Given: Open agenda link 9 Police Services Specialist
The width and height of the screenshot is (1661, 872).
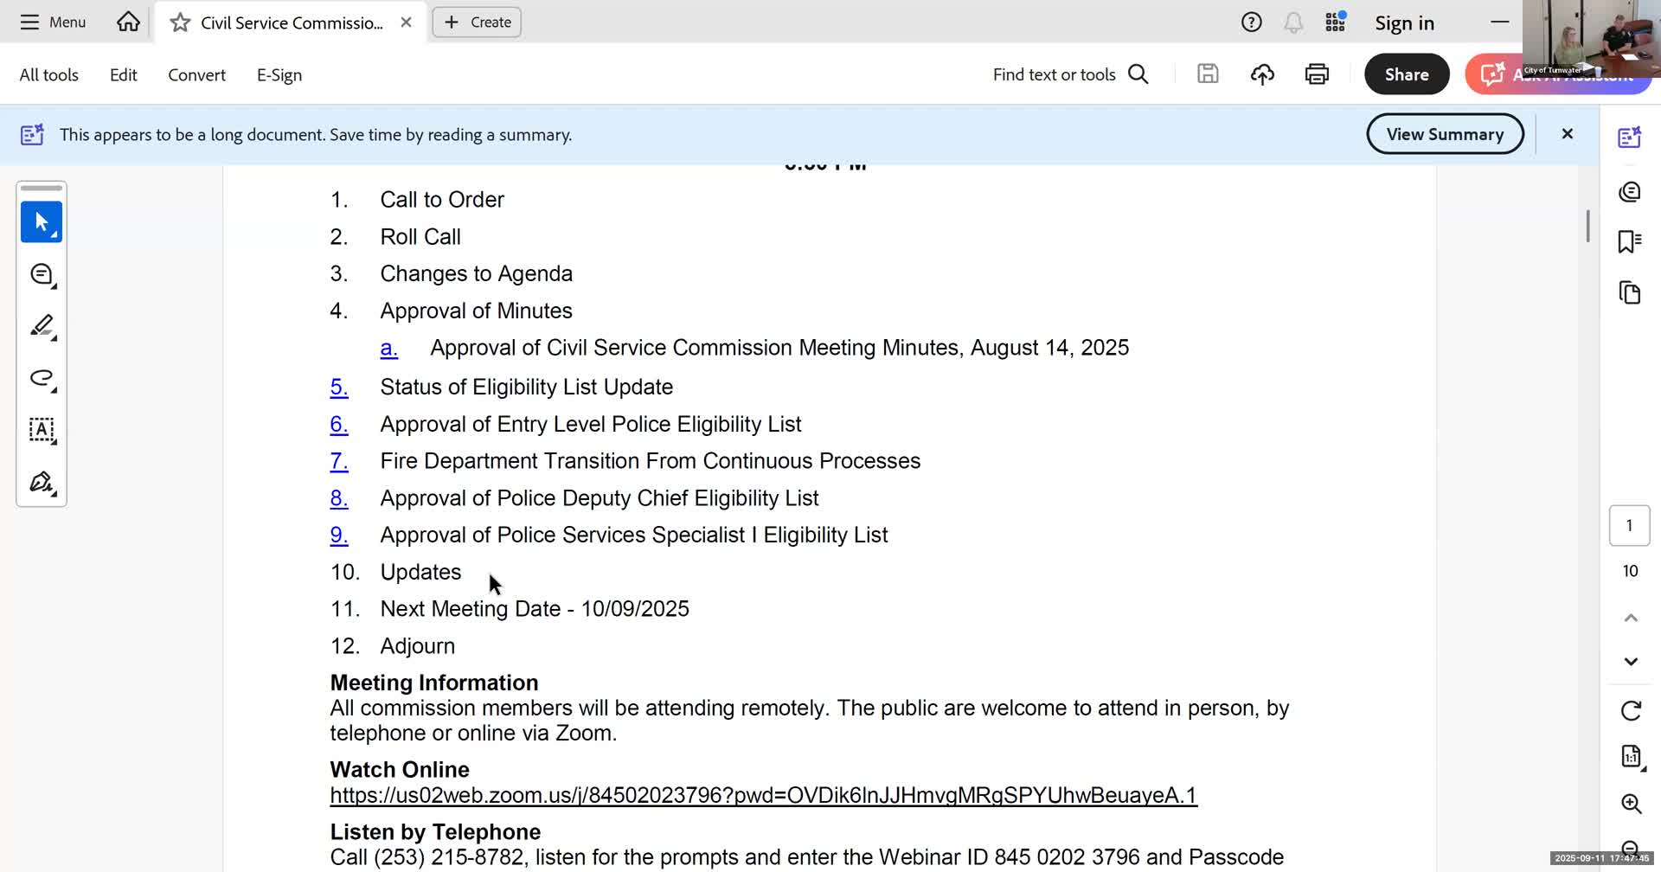Looking at the screenshot, I should pyautogui.click(x=339, y=535).
